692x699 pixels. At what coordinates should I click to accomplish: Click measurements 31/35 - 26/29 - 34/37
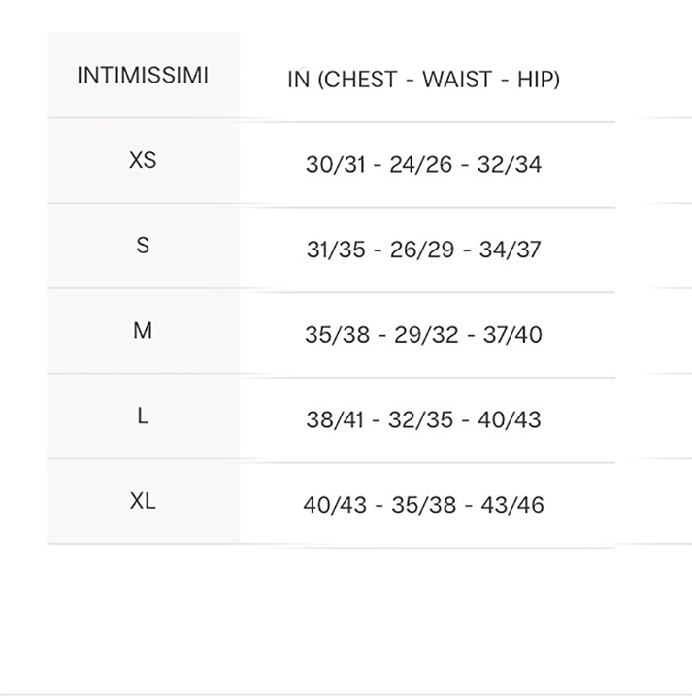[x=424, y=250]
